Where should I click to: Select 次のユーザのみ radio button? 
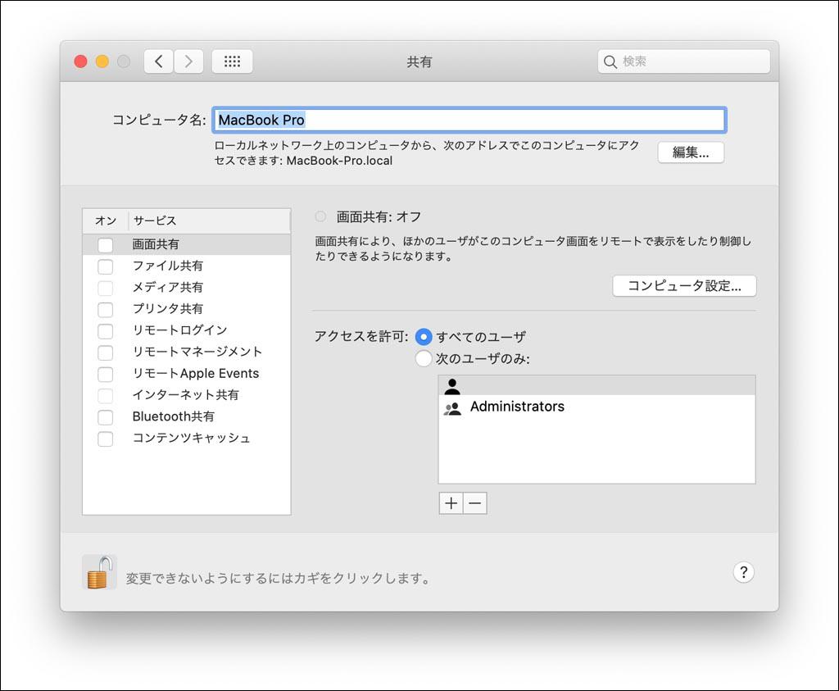pyautogui.click(x=424, y=358)
